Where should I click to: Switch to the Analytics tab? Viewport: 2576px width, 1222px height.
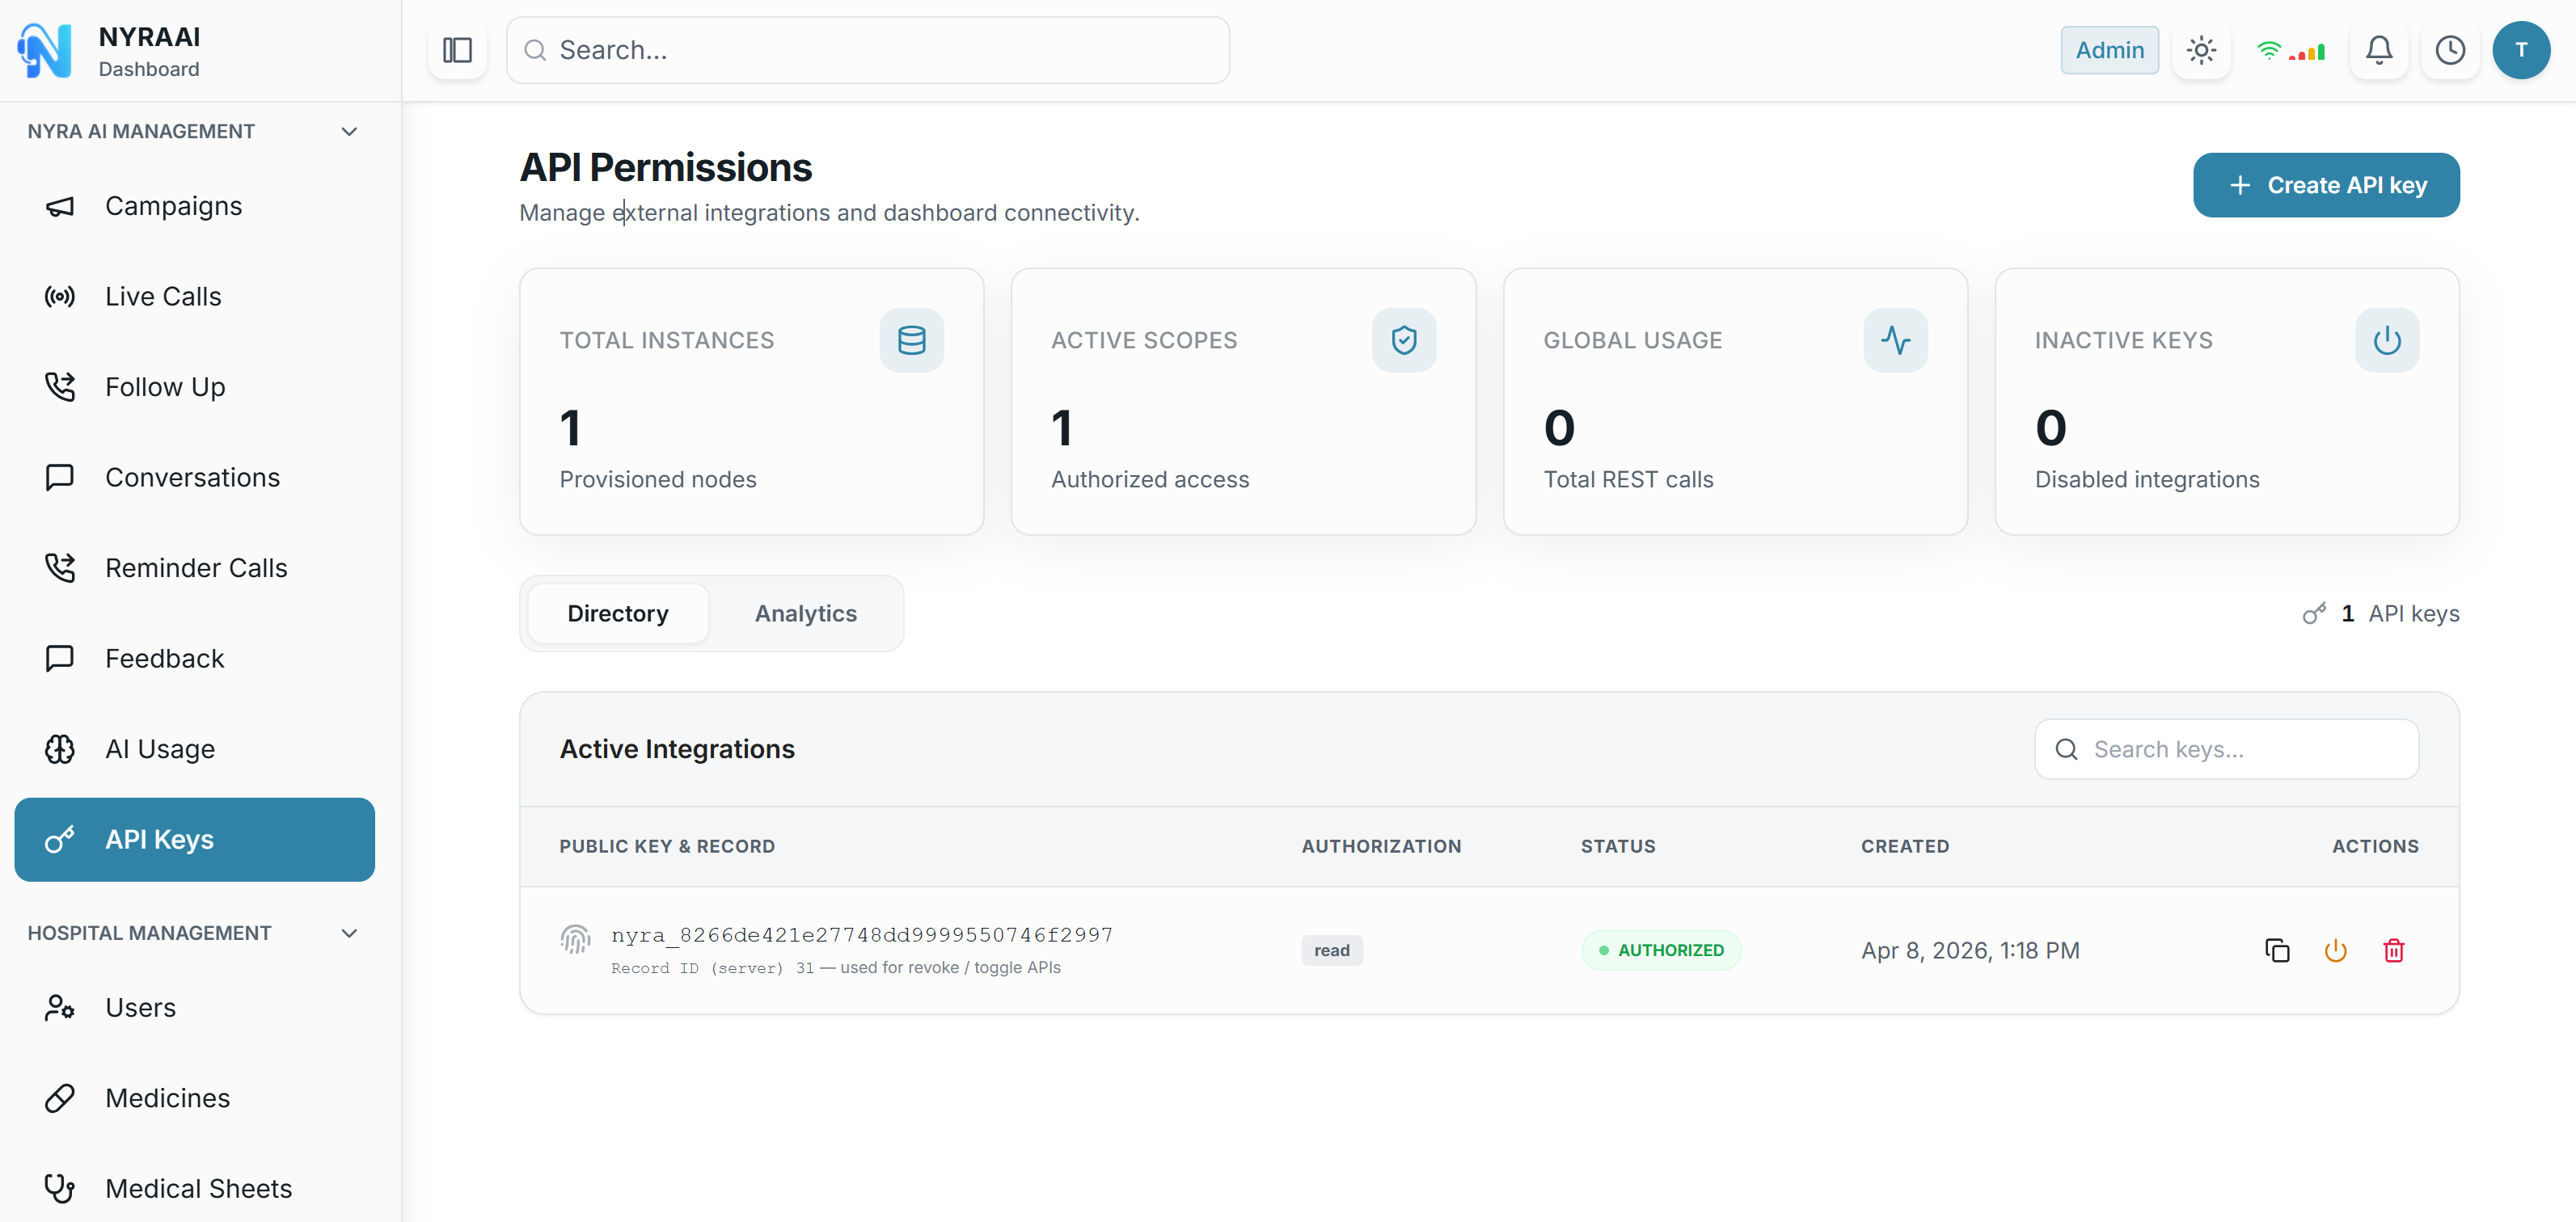click(806, 613)
